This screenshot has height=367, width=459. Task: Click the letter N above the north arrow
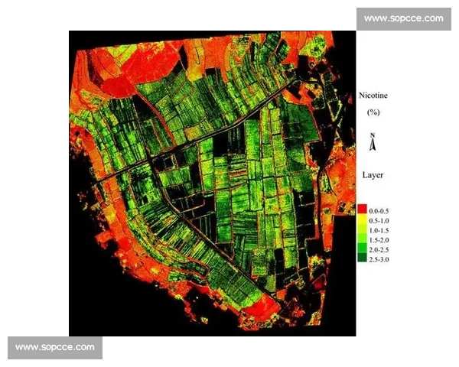373,134
